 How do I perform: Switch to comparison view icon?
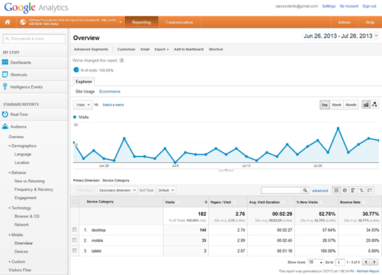point(362,190)
